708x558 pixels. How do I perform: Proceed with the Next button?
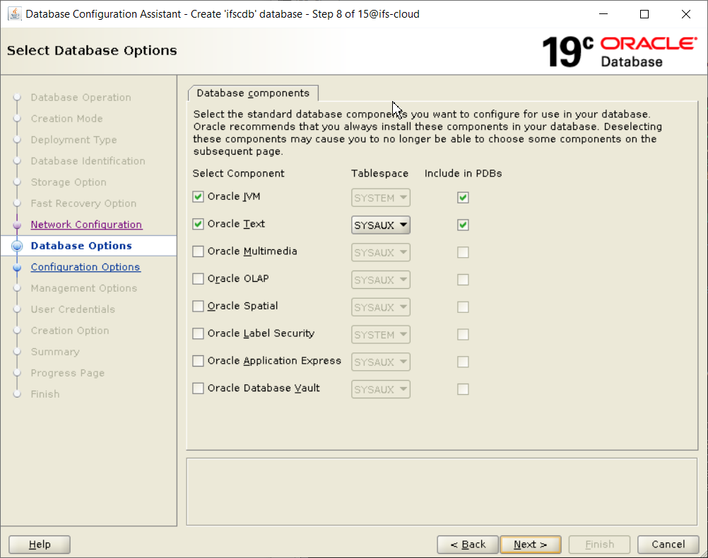point(531,545)
